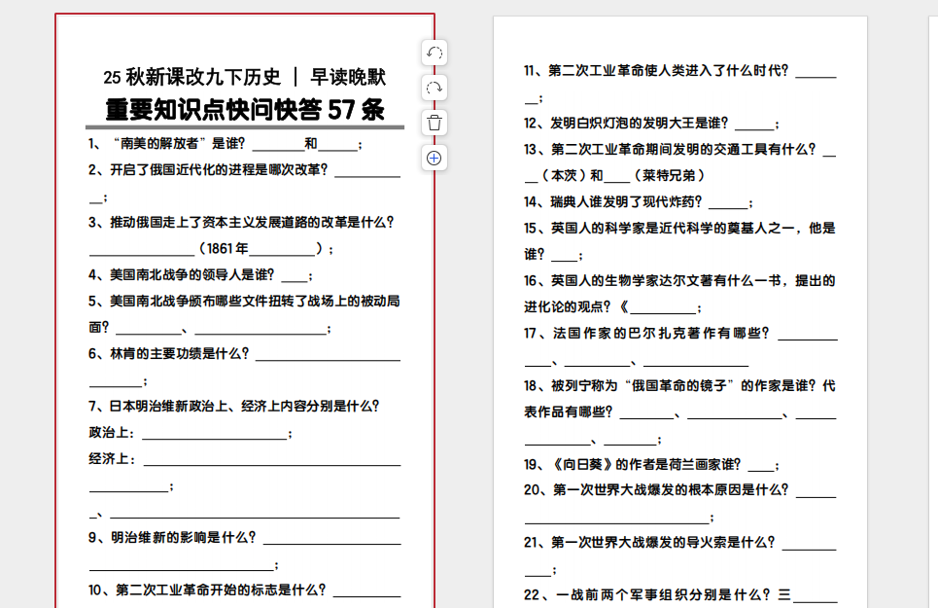Click the '政治上：' answer blank line
The width and height of the screenshot is (938, 608).
coord(218,433)
